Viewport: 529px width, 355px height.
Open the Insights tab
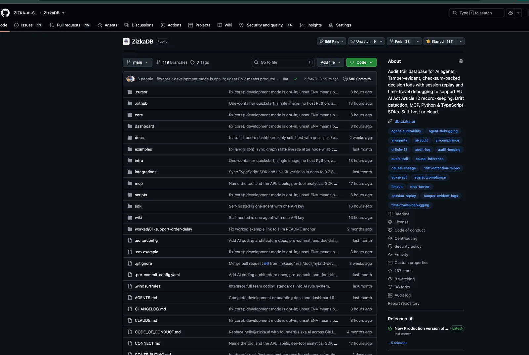(x=311, y=25)
